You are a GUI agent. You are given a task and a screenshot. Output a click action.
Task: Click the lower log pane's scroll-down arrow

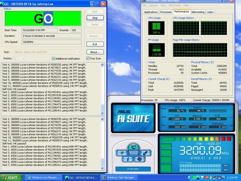102,168
